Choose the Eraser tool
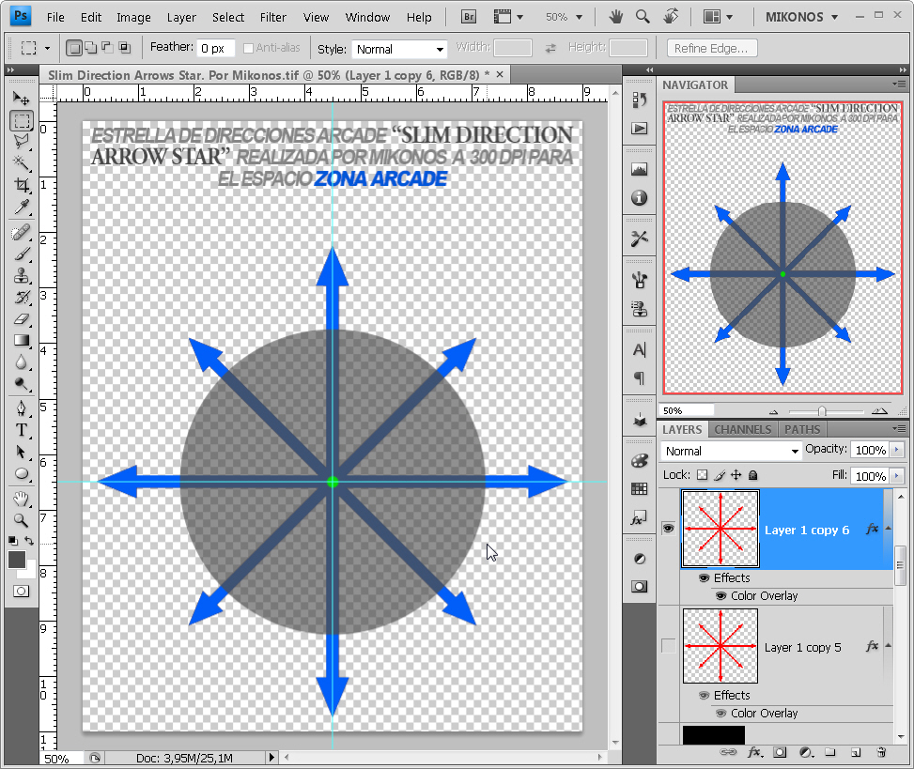Image resolution: width=914 pixels, height=769 pixels. 22,318
